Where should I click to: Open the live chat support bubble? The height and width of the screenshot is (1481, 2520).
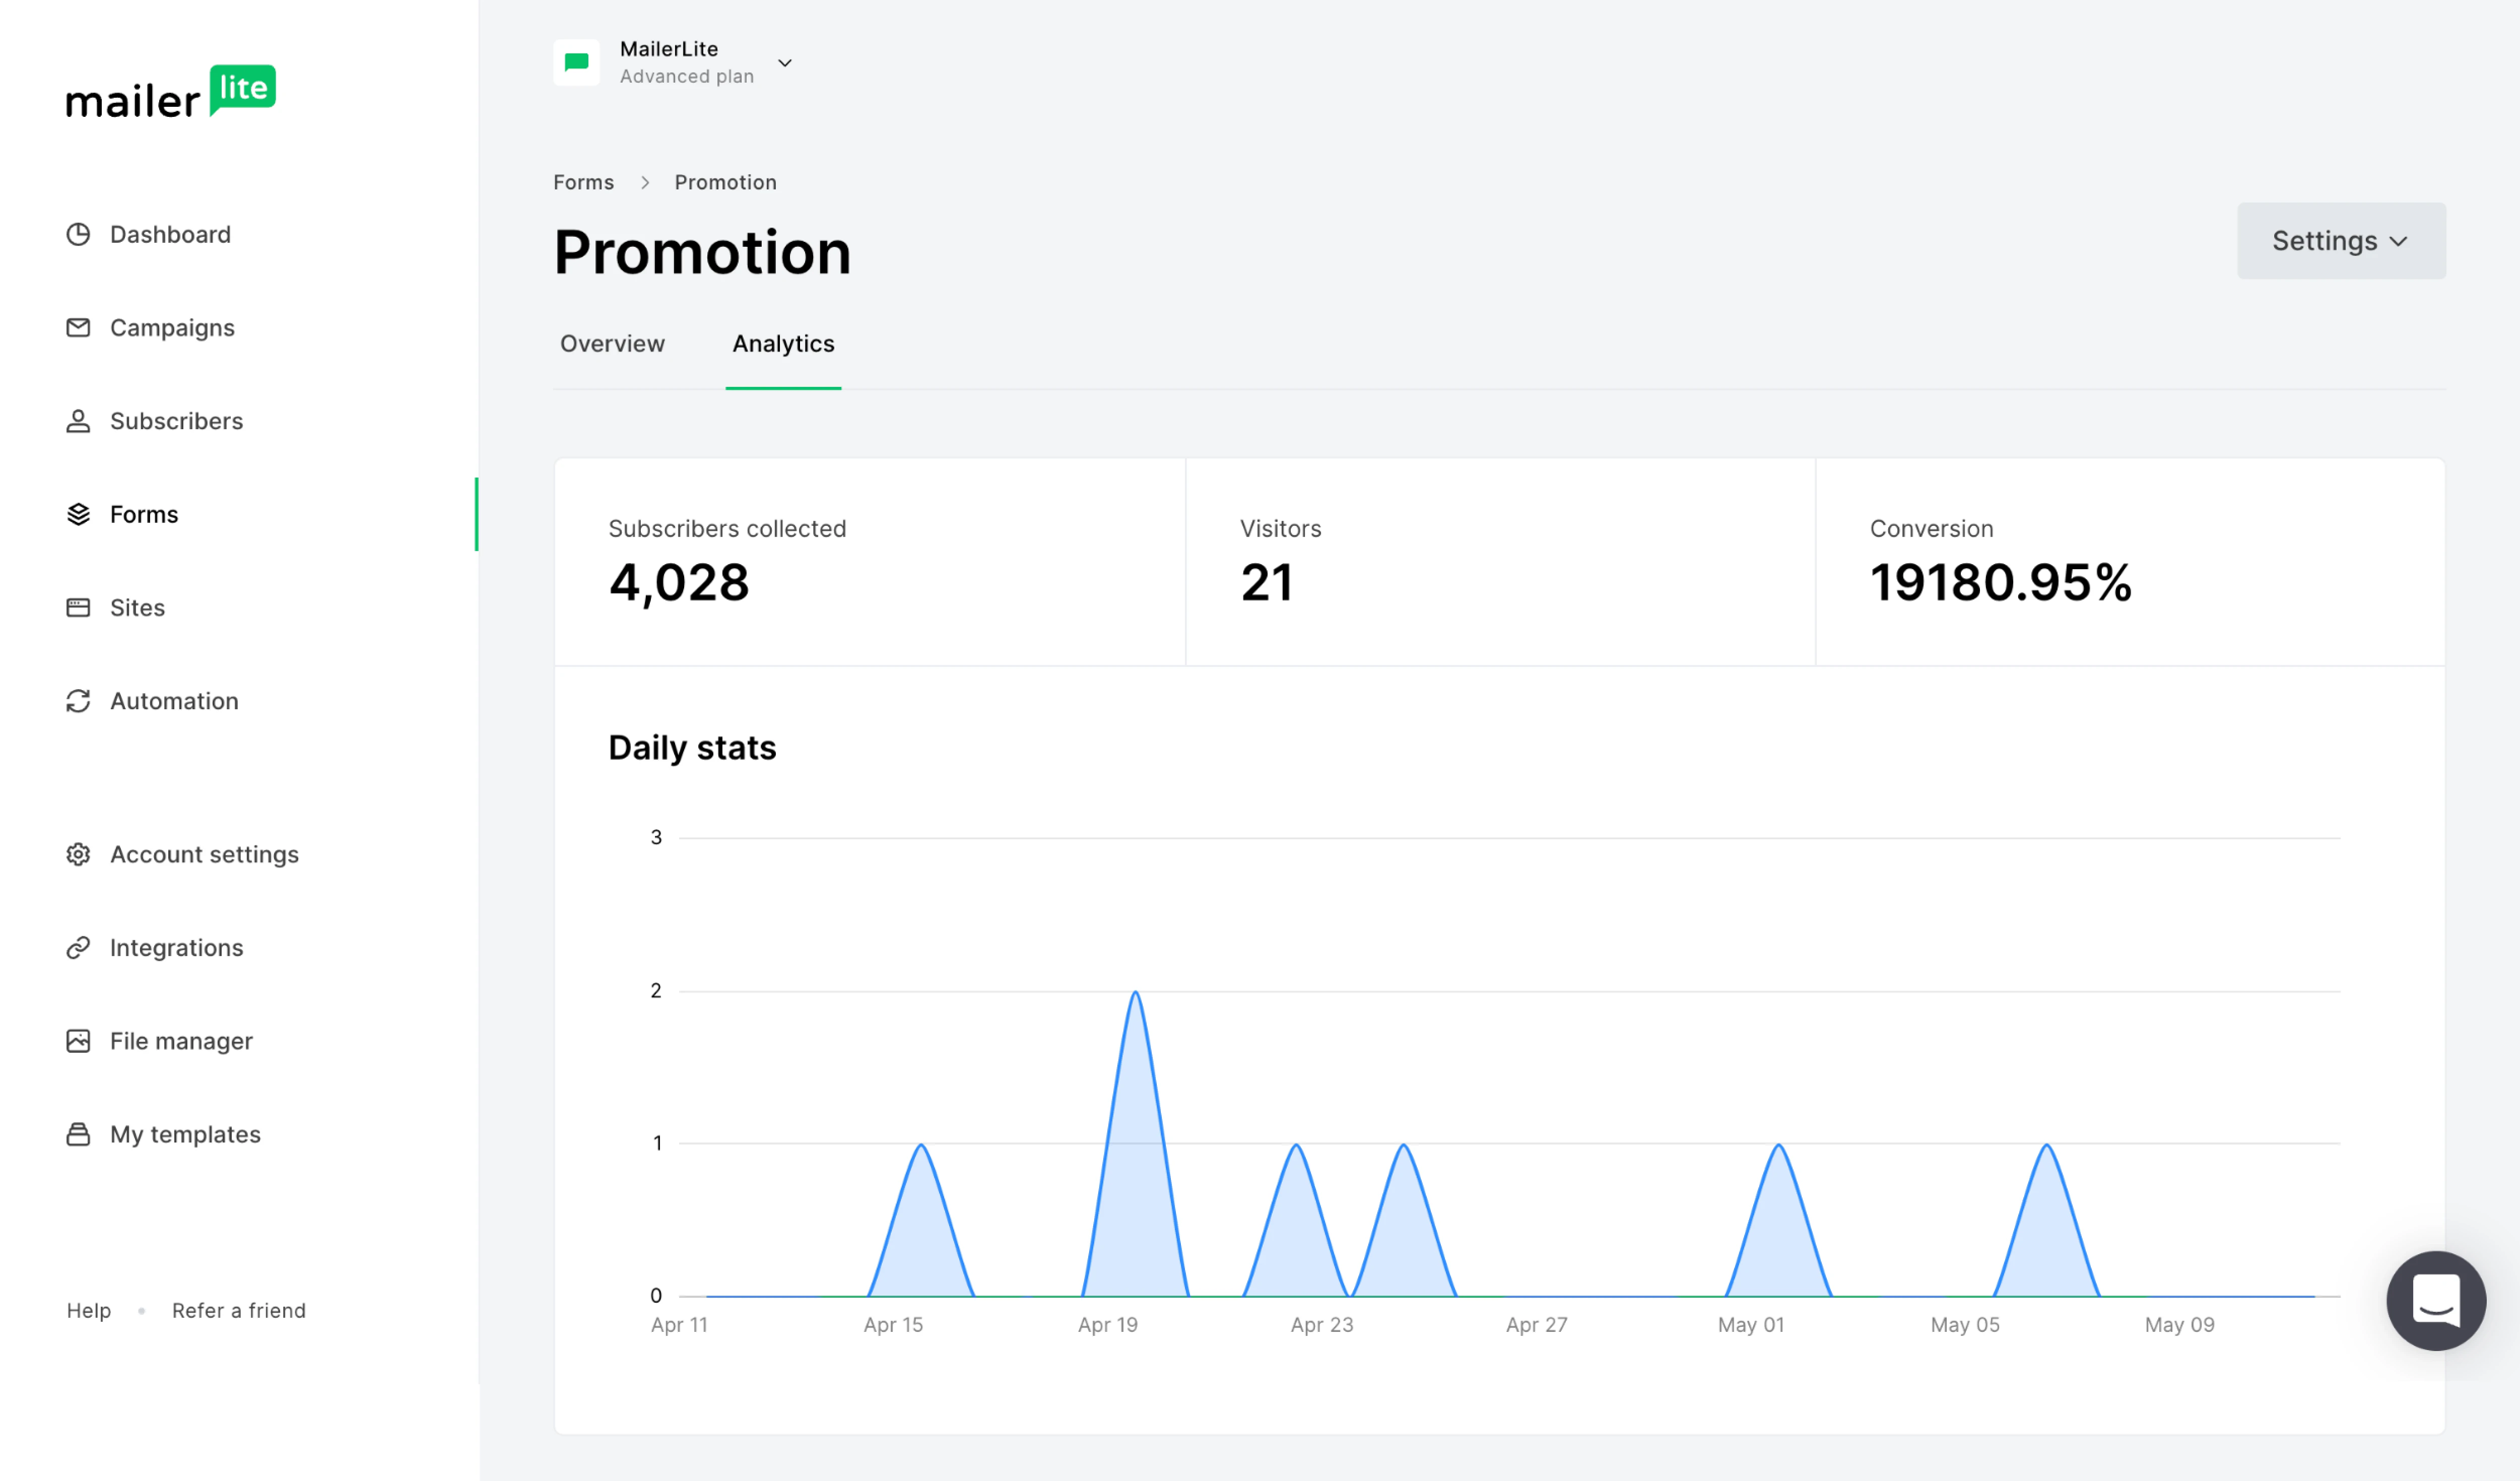point(2435,1300)
